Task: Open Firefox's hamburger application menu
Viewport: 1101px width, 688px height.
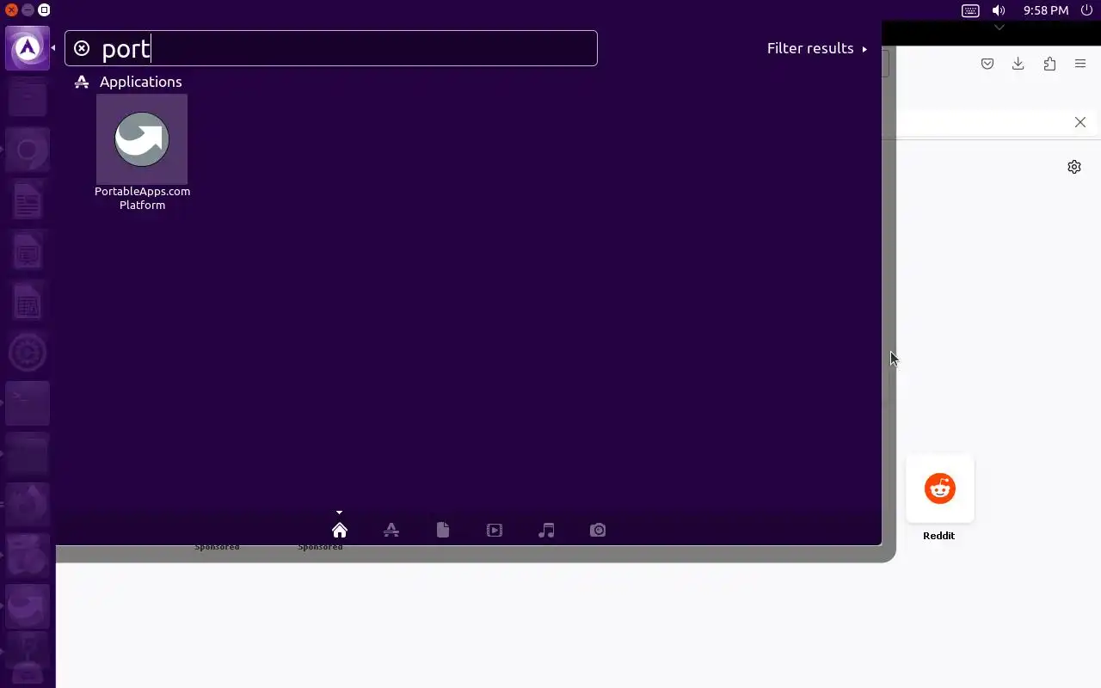Action: point(1080,64)
